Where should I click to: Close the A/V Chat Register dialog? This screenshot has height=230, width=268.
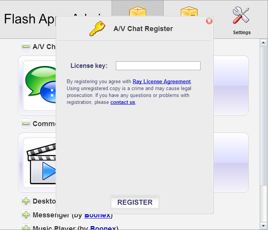[209, 21]
